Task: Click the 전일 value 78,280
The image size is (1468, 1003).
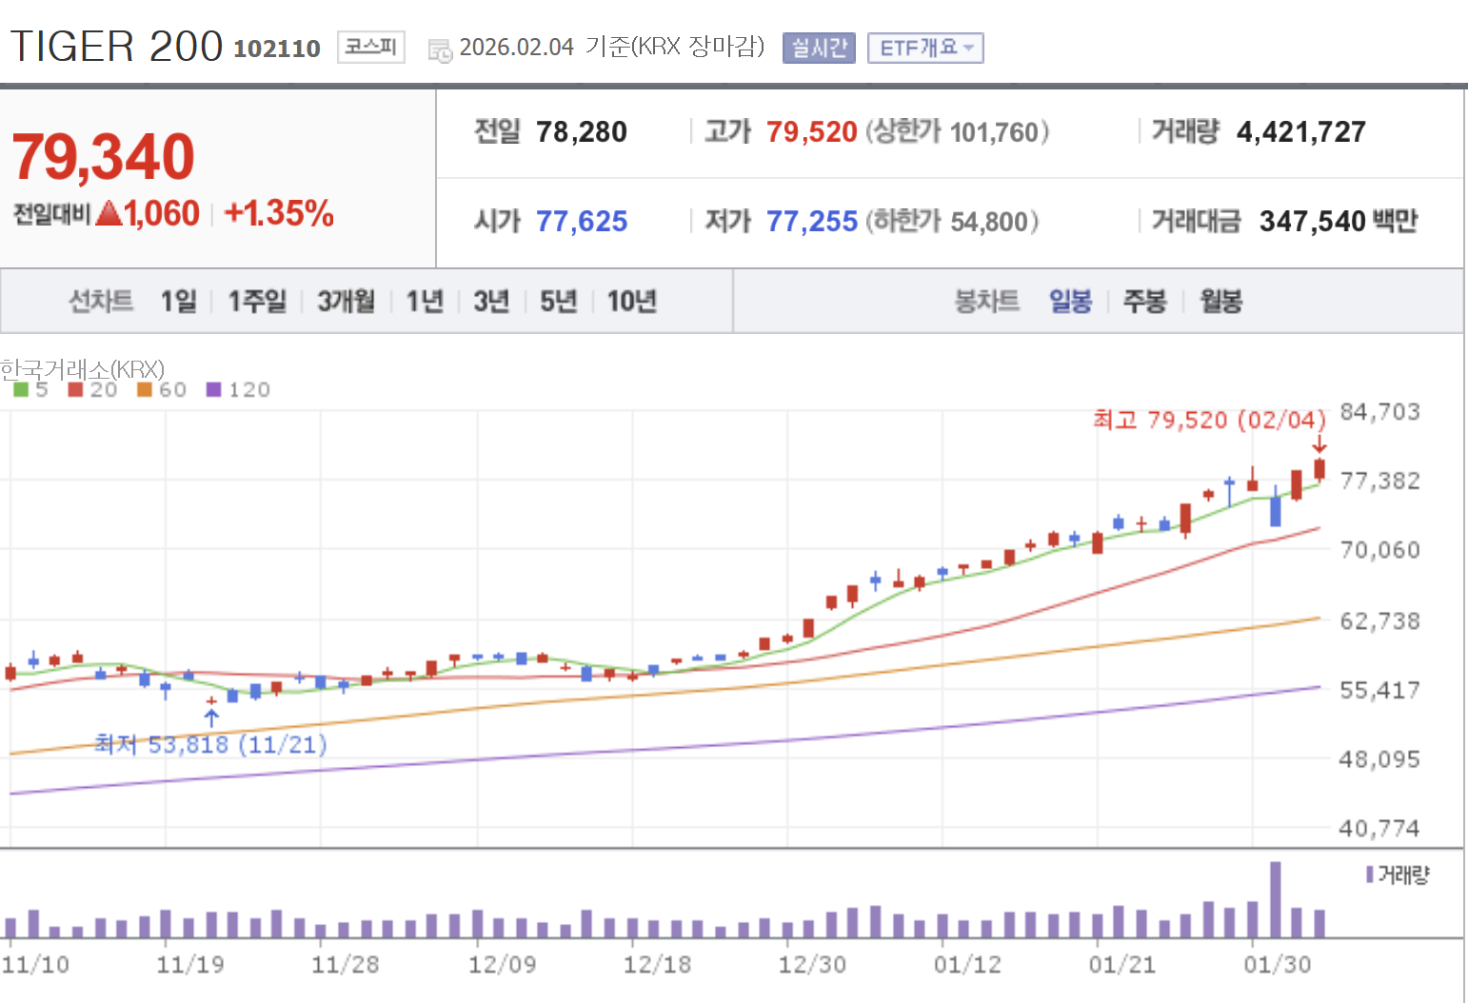Action: pos(582,132)
